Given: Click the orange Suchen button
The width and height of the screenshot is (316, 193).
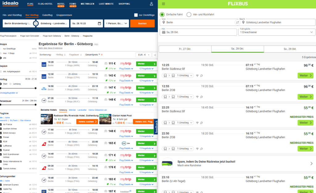Looking at the screenshot, I should coord(142,23).
